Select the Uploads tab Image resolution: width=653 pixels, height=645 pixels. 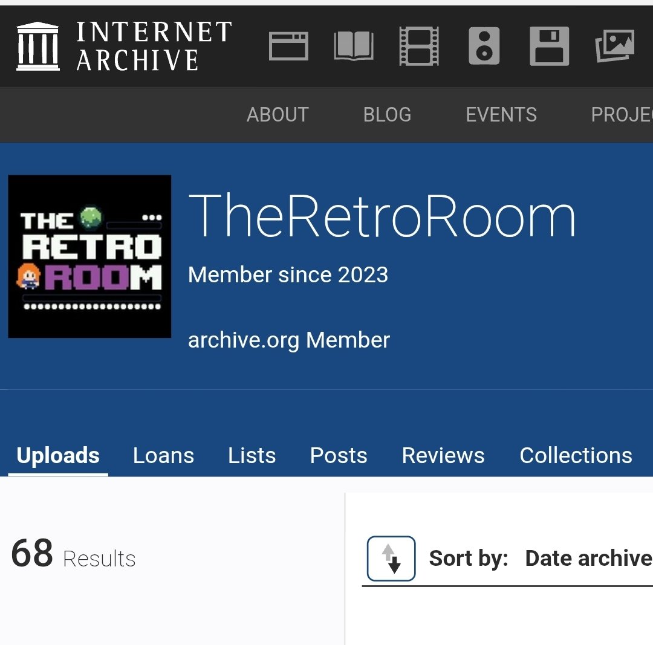coord(58,456)
